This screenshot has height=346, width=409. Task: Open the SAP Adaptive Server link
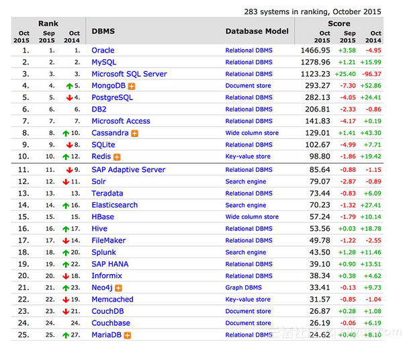(x=128, y=170)
